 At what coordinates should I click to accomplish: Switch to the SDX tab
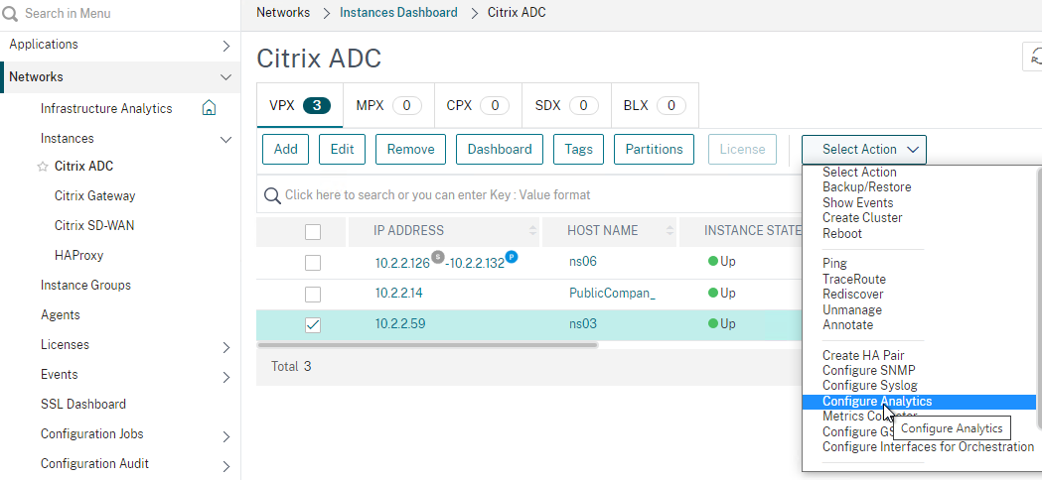point(565,105)
